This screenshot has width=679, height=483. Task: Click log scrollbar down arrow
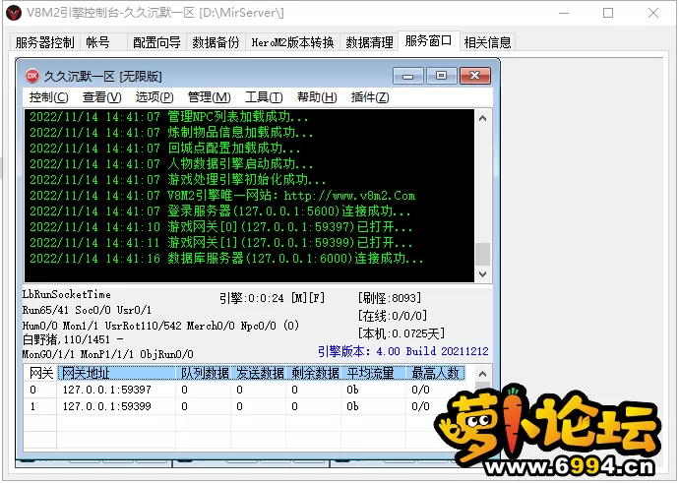click(483, 273)
